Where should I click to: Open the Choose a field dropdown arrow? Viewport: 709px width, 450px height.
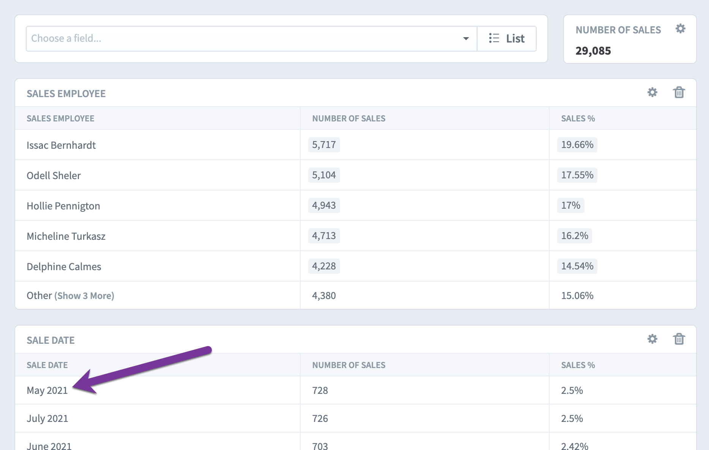point(466,38)
